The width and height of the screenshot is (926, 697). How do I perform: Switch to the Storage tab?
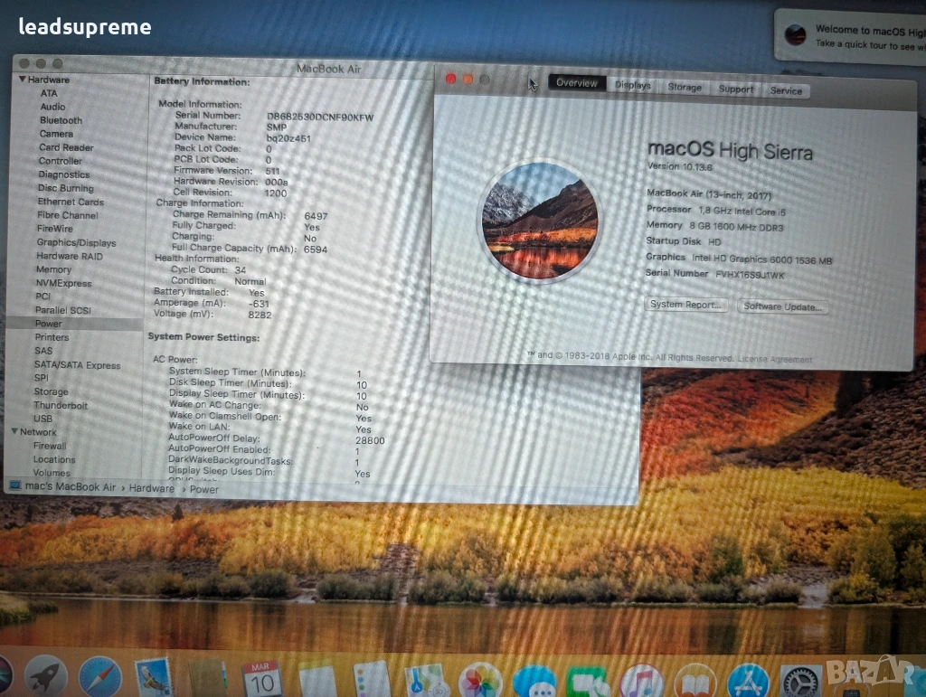[685, 88]
